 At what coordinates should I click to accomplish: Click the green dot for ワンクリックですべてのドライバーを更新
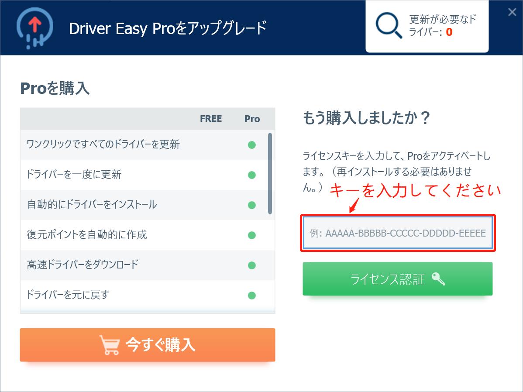click(252, 145)
